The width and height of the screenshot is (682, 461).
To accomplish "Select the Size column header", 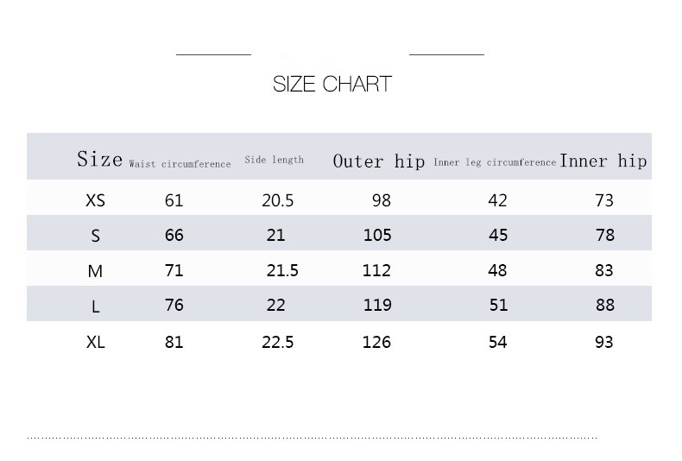I will coord(100,159).
